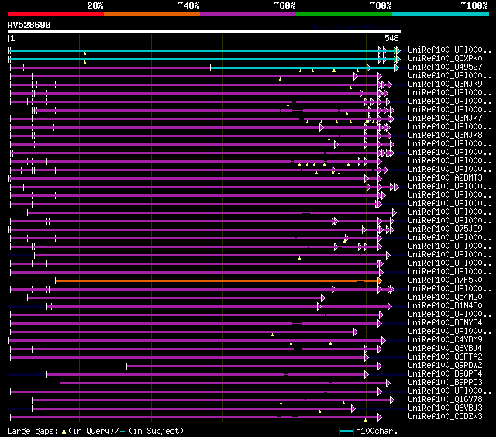Click the orange ~40% identity color segment

coord(152,14)
